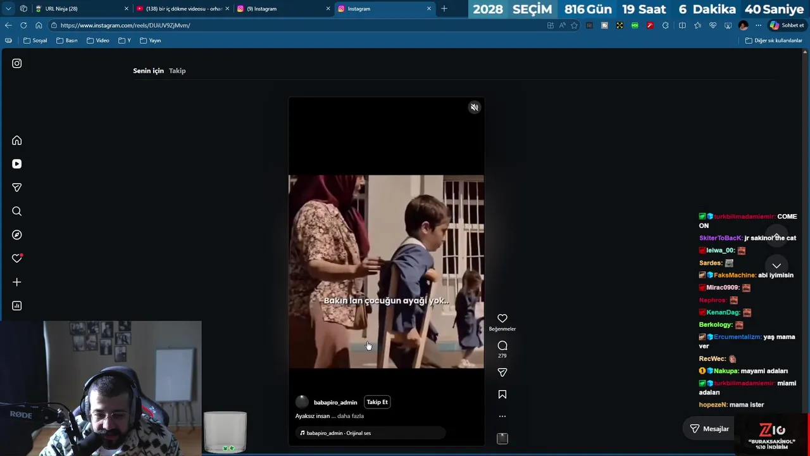Go to Instagram Home from sidebar
This screenshot has width=810, height=456.
coord(17,141)
